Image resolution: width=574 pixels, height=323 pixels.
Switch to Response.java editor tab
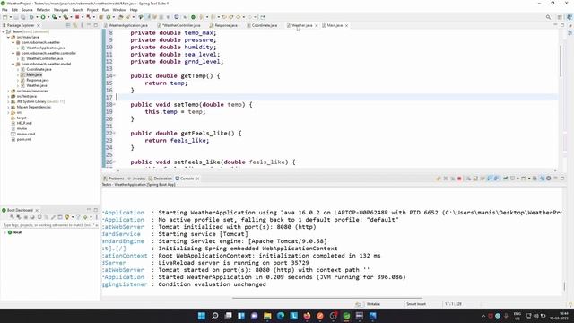point(223,25)
